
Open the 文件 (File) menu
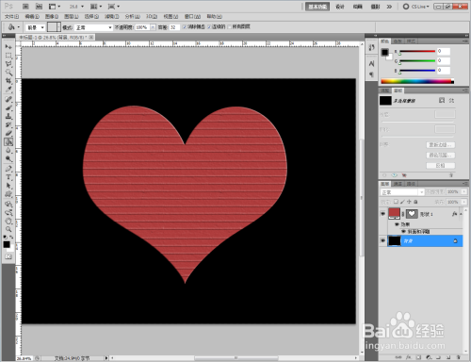click(x=11, y=16)
